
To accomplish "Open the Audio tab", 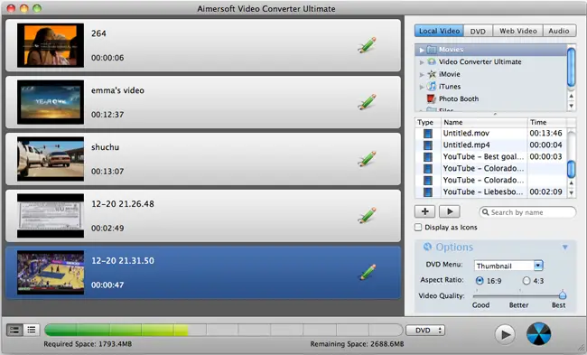I will tap(559, 31).
